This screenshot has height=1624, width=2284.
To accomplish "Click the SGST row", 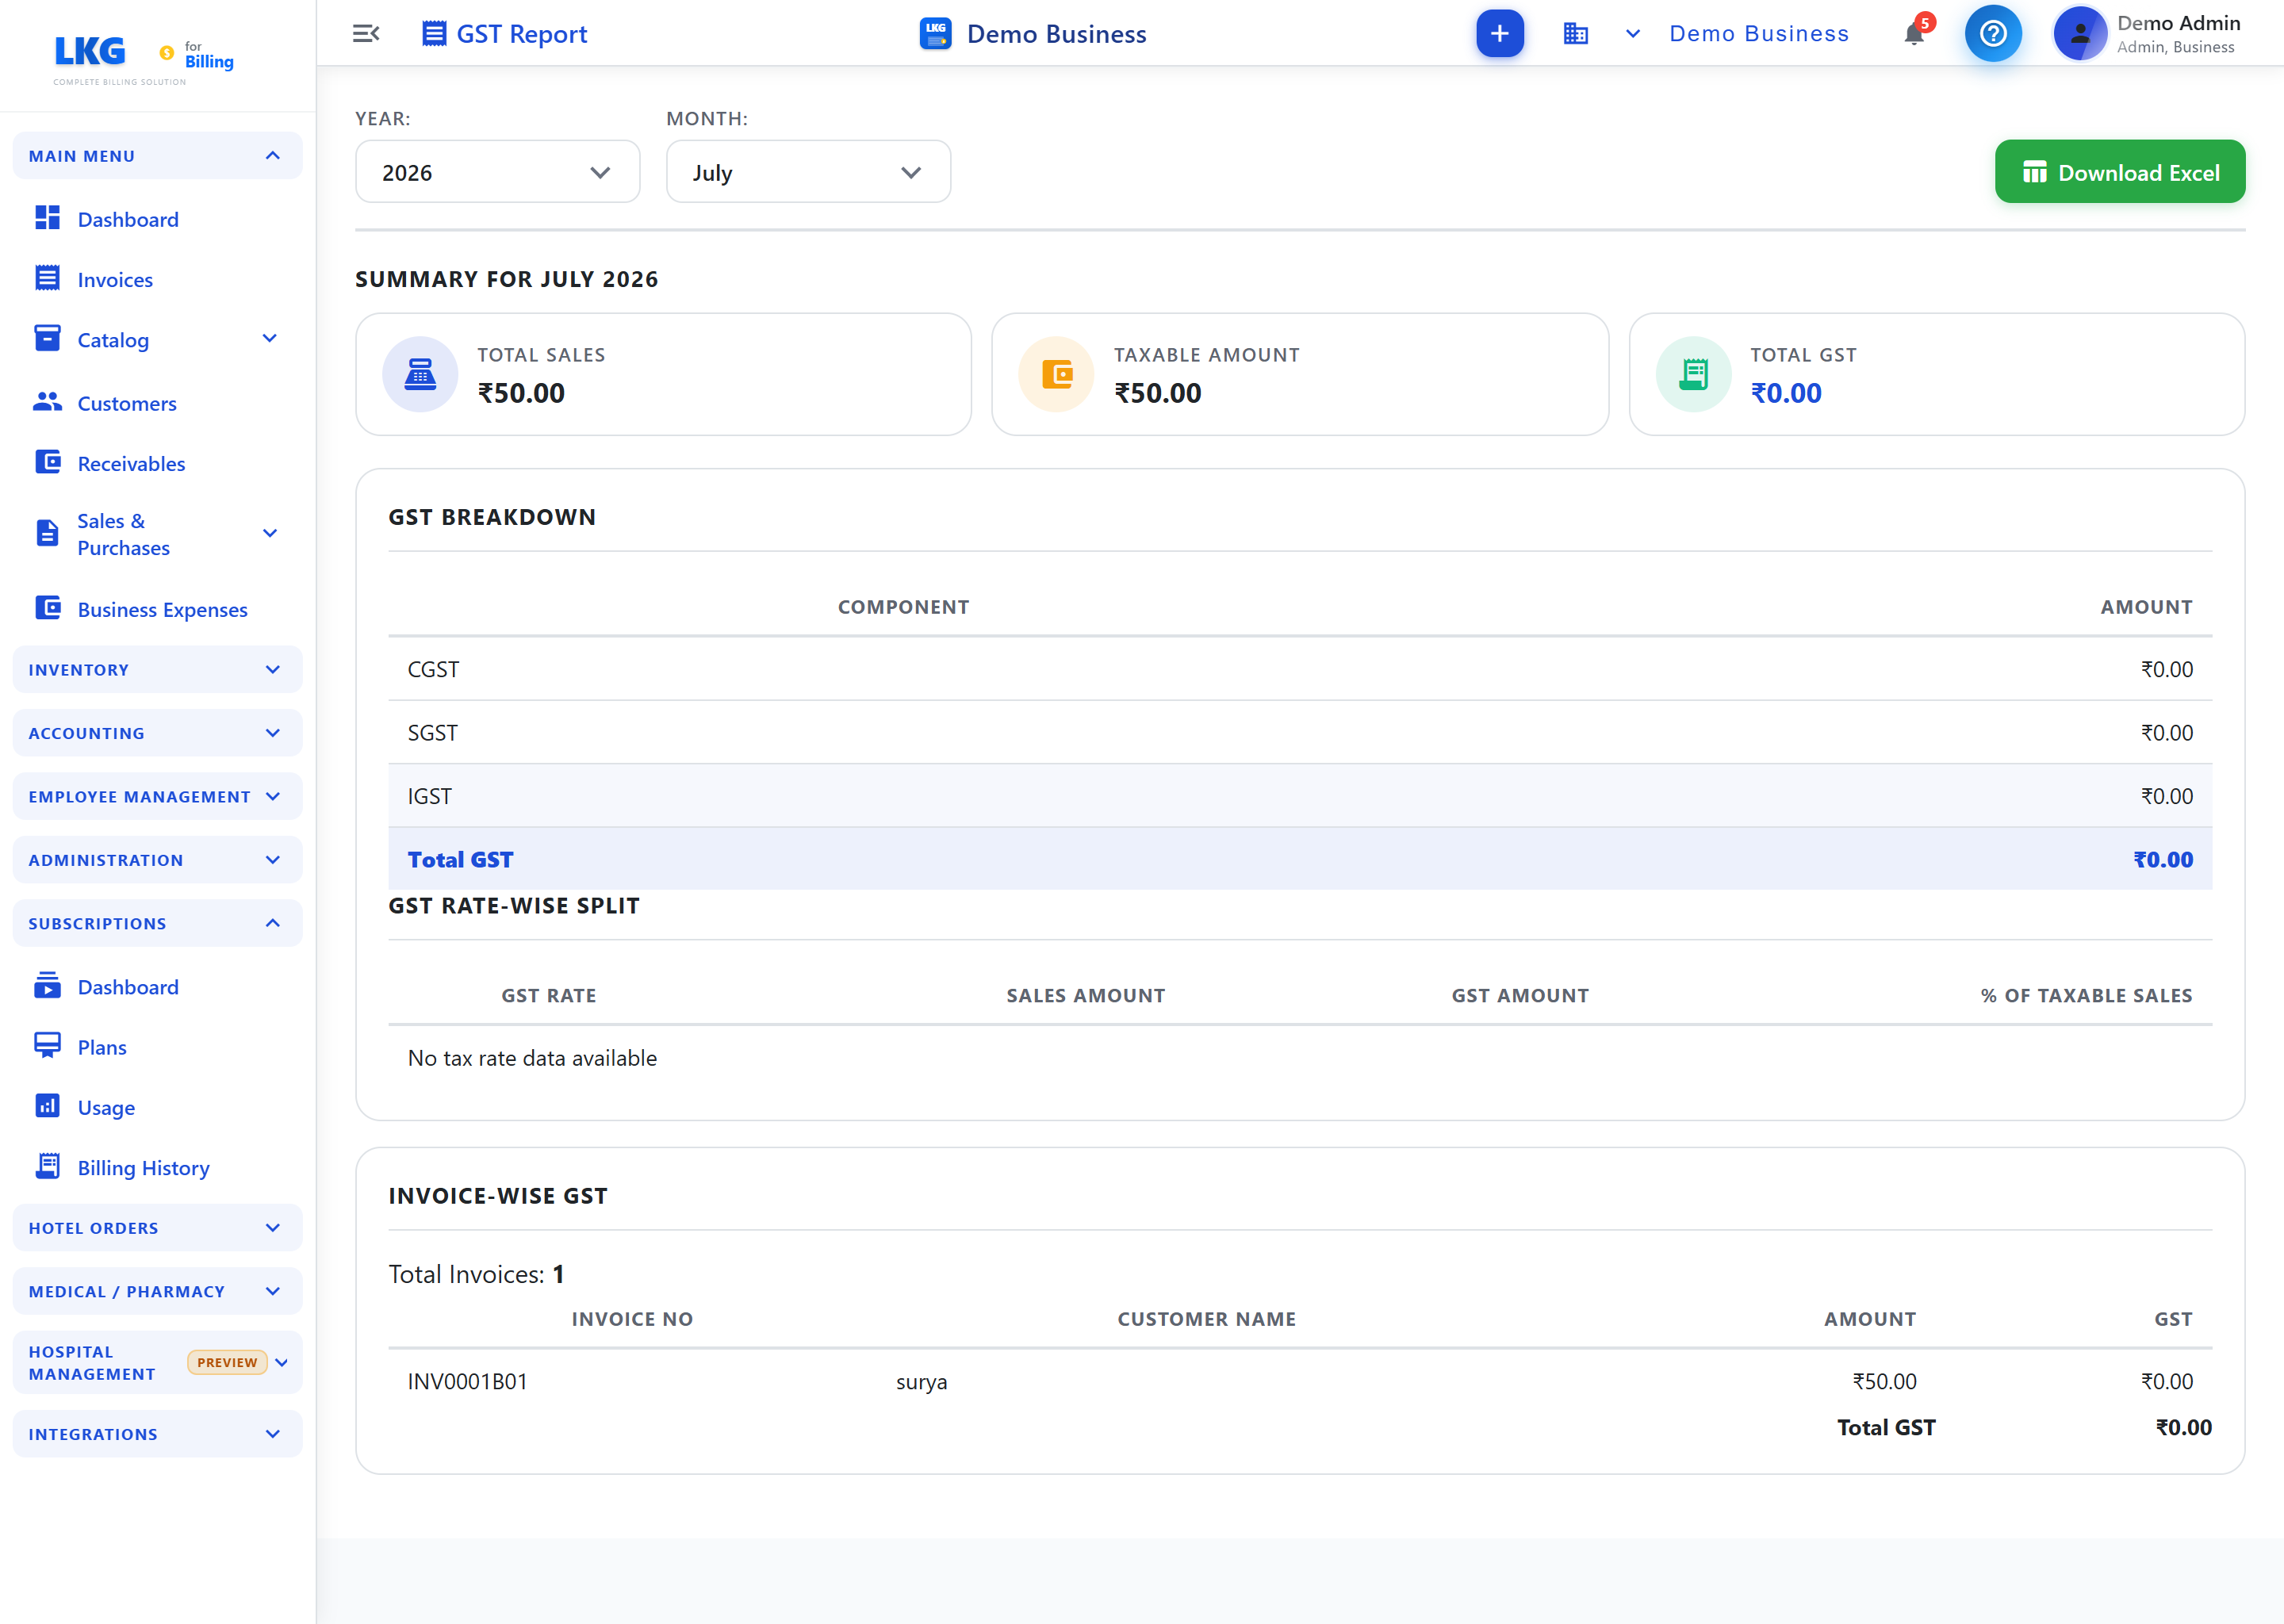I will pyautogui.click(x=1299, y=733).
